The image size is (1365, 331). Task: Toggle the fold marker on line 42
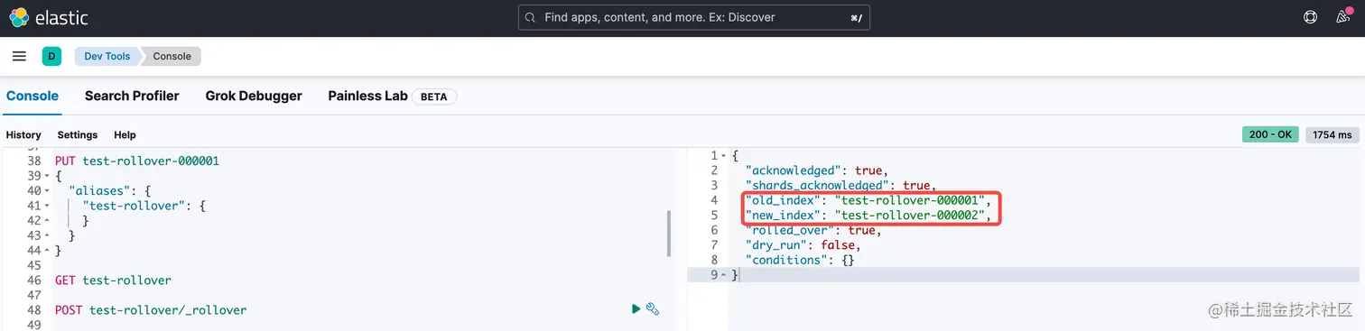click(46, 221)
